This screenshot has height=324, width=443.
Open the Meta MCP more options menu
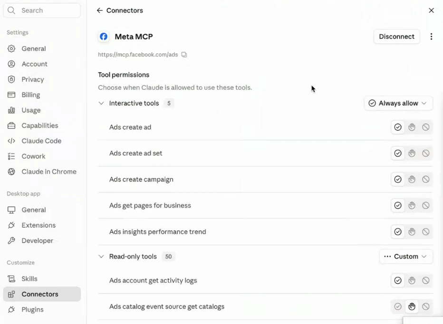point(431,37)
